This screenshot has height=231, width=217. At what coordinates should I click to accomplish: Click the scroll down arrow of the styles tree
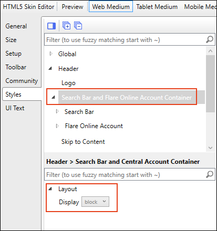[x=210, y=148]
